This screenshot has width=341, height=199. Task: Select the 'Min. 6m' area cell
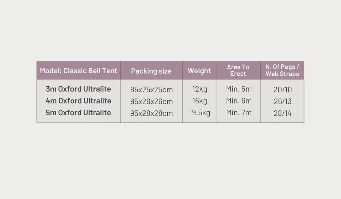[x=239, y=101]
